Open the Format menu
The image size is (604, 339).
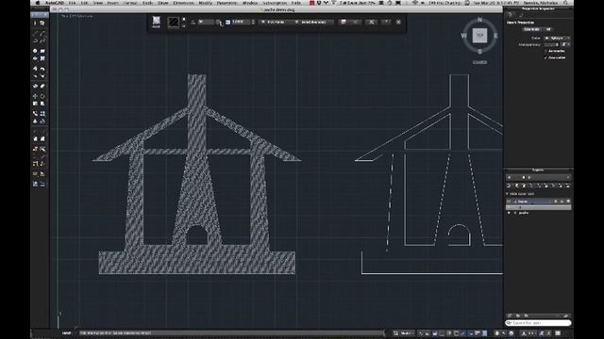(x=130, y=3)
